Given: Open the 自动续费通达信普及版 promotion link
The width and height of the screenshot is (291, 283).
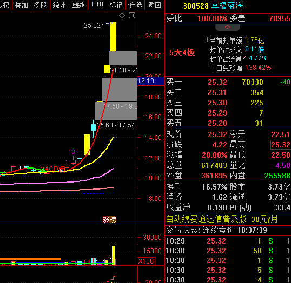Looking at the screenshot, I should point(222,219).
